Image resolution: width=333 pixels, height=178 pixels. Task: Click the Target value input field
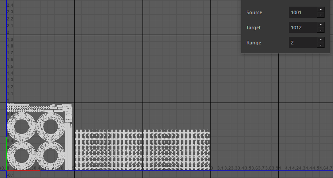click(x=303, y=28)
